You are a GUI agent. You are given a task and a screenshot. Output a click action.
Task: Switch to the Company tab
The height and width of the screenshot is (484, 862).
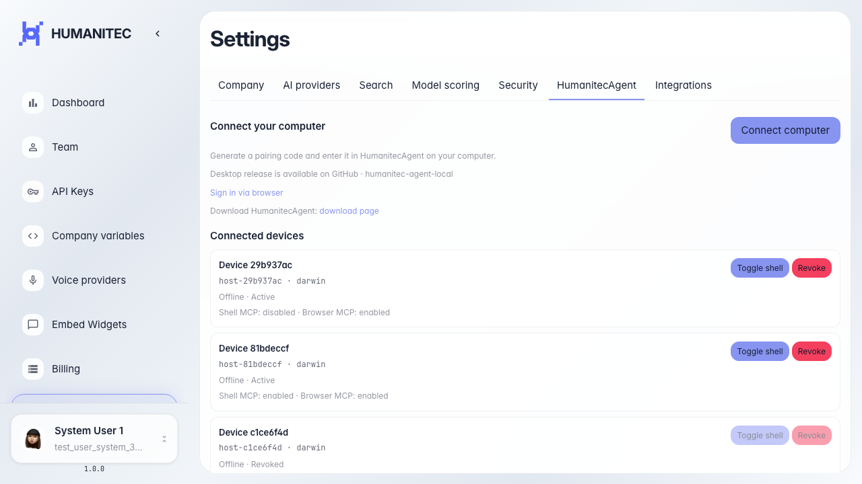[x=241, y=85]
